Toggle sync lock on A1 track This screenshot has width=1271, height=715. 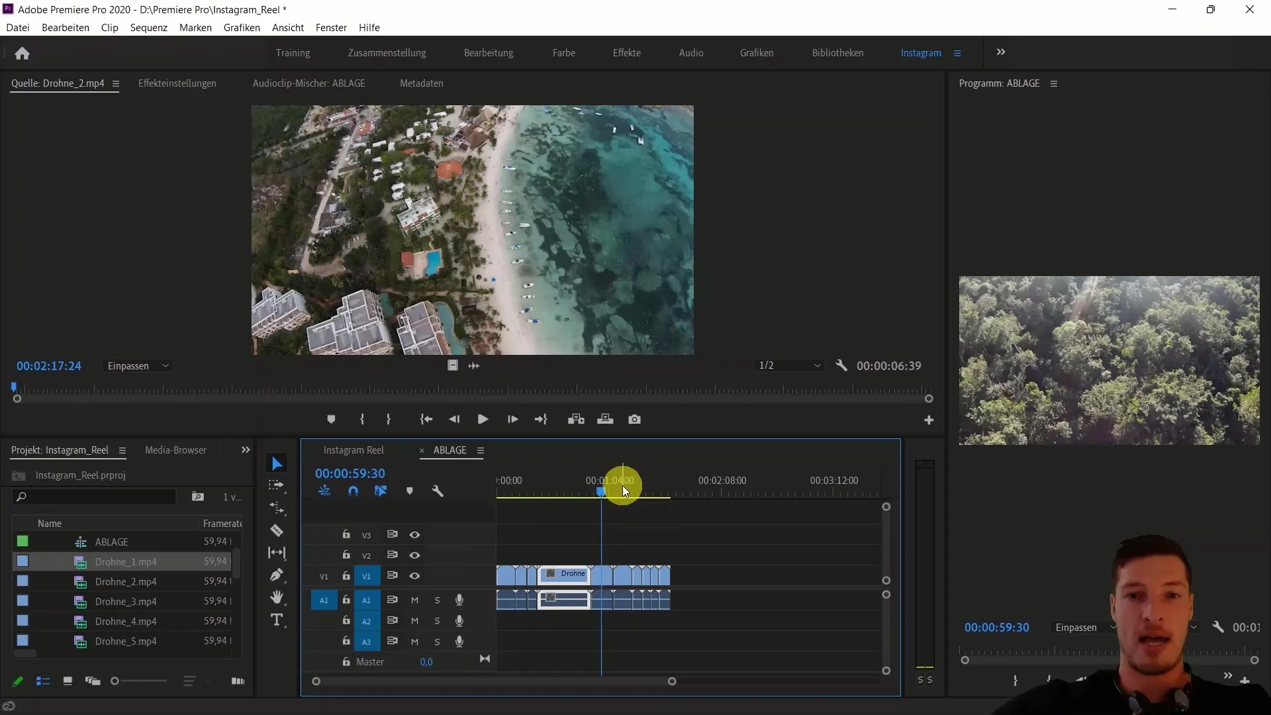click(x=393, y=600)
